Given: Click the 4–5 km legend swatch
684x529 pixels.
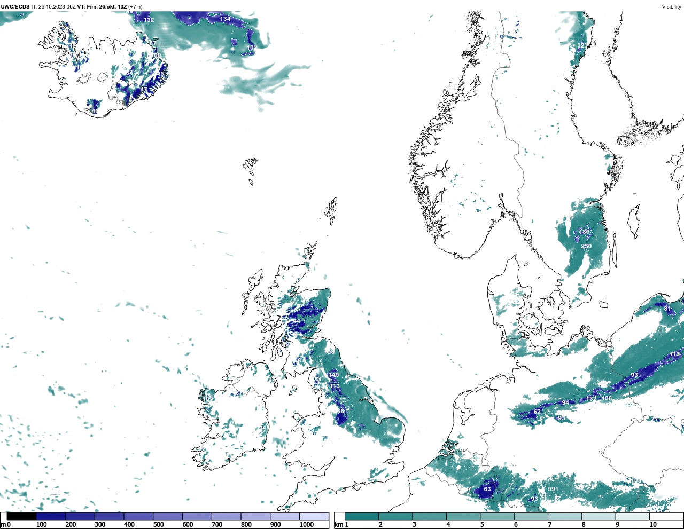Looking at the screenshot, I should [x=463, y=516].
